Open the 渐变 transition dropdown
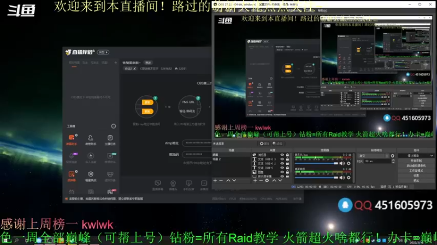Viewport: 437px width, 245px height. pos(373,156)
